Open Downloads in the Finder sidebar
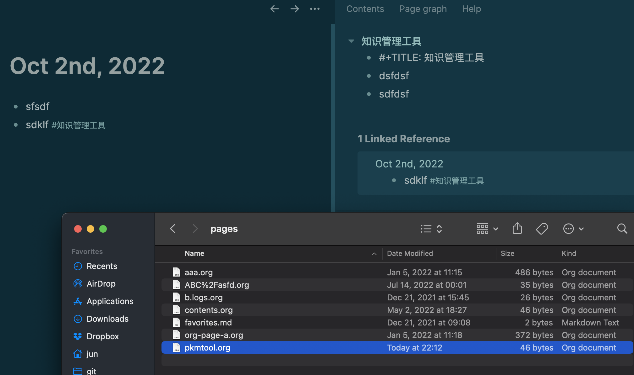 tap(107, 319)
